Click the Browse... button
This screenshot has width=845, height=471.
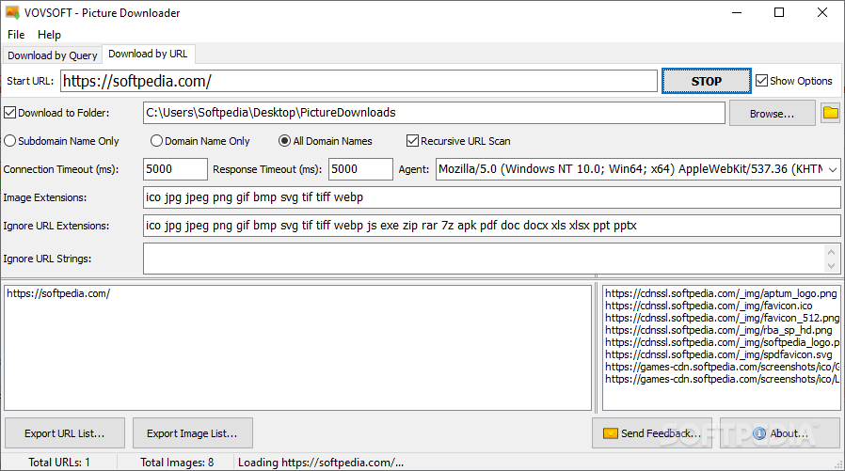click(773, 114)
